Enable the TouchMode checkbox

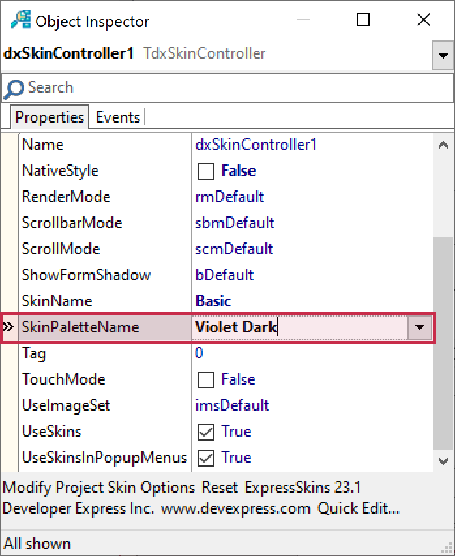(x=206, y=380)
